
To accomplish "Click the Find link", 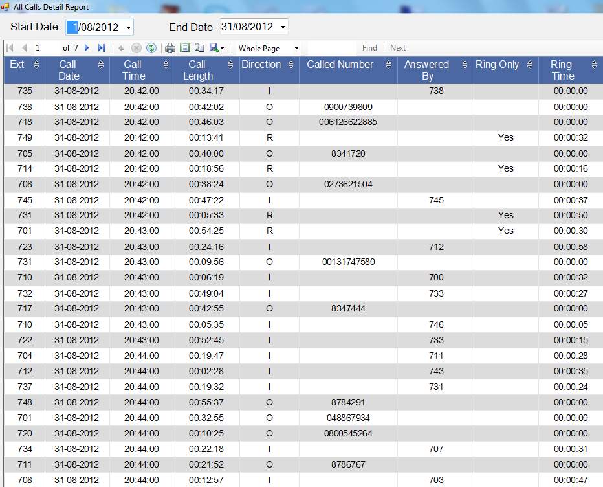I will (x=369, y=48).
